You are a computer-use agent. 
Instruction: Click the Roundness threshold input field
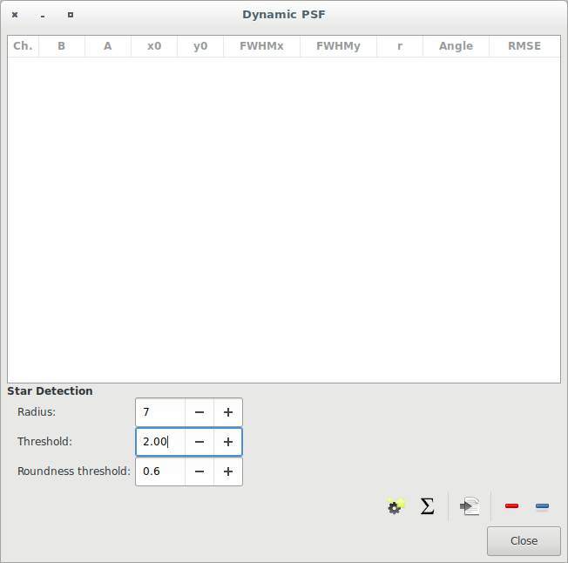tap(160, 471)
